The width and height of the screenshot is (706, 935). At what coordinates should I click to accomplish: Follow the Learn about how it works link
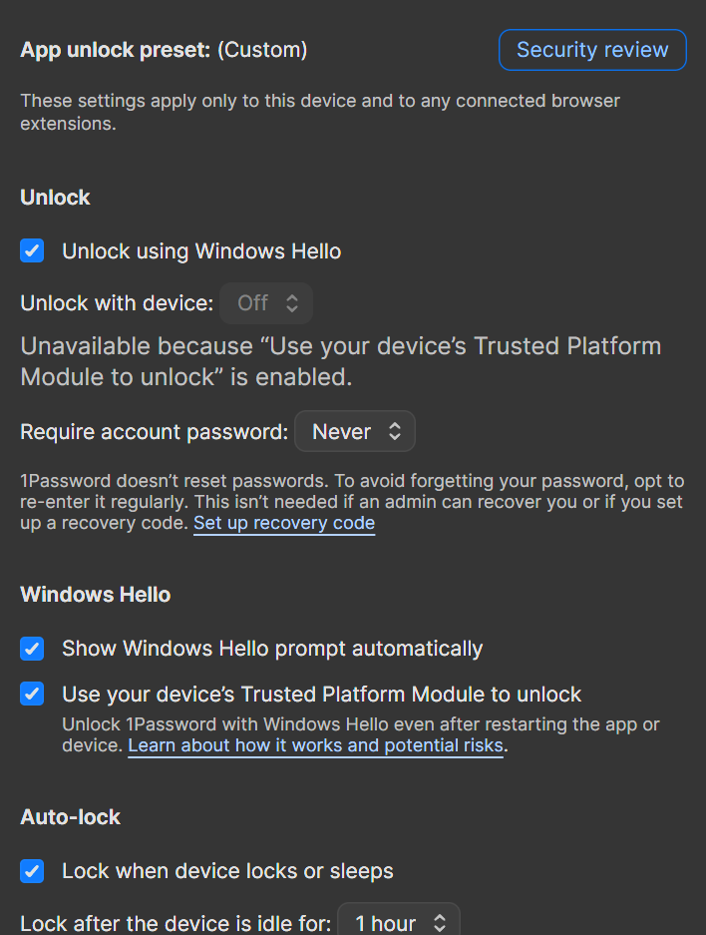(x=315, y=745)
